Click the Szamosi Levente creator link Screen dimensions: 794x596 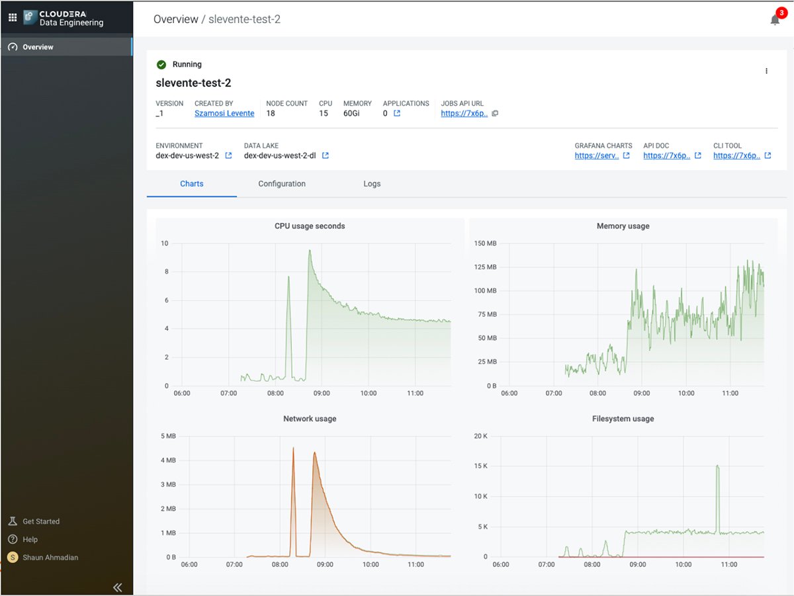224,113
